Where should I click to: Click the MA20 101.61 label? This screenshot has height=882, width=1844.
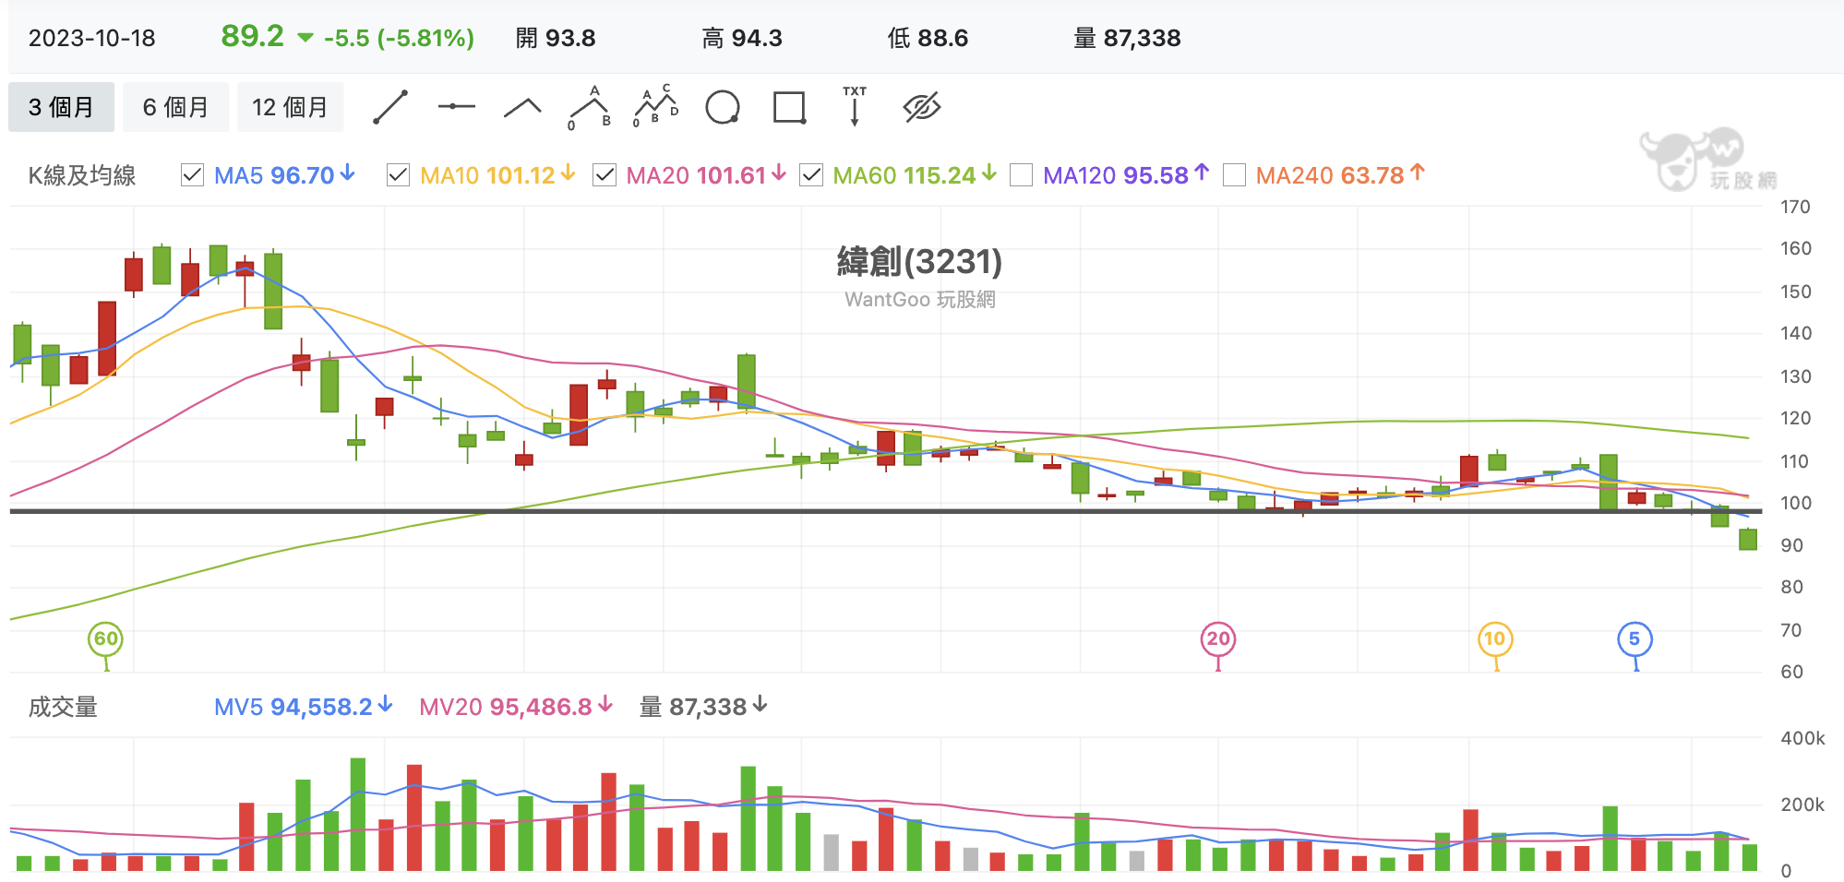point(706,175)
